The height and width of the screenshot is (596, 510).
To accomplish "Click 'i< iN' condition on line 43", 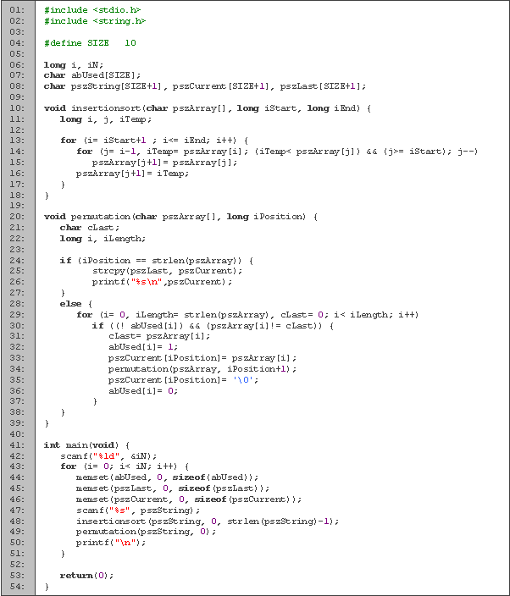I will pyautogui.click(x=136, y=466).
